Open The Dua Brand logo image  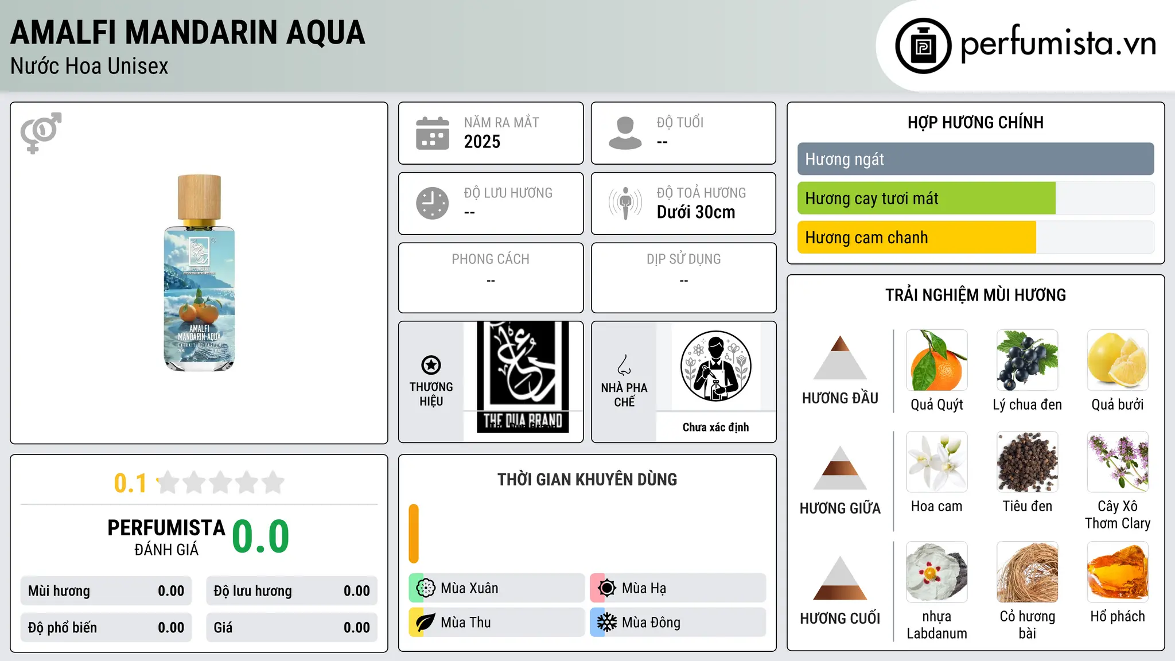523,377
